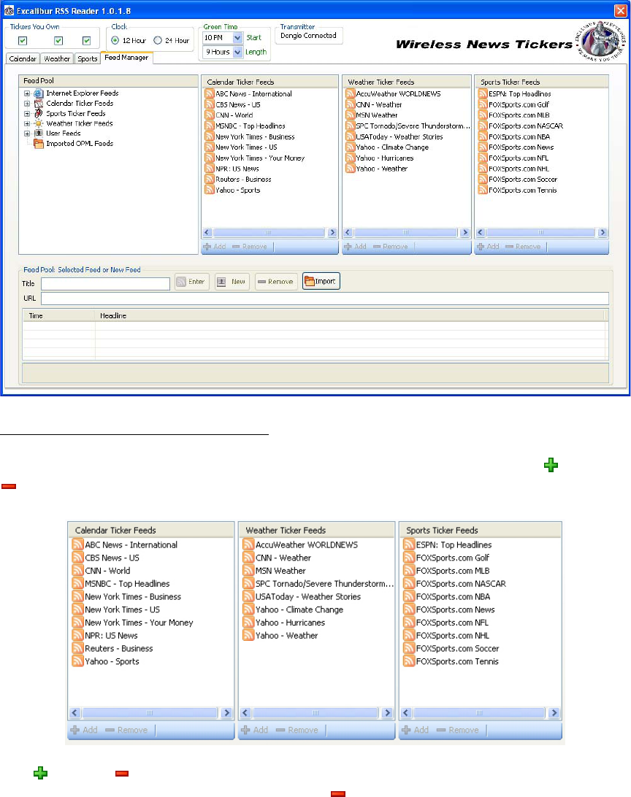The width and height of the screenshot is (631, 797).
Task: Click the Excalibur RSS Reader title bar icon
Action: (x=9, y=11)
